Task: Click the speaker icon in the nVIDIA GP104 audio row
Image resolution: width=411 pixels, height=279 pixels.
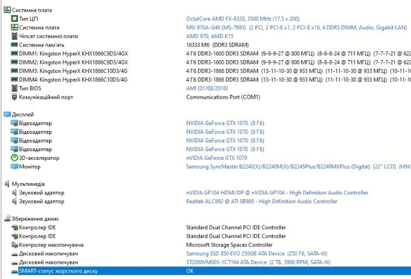Action: click(x=15, y=193)
